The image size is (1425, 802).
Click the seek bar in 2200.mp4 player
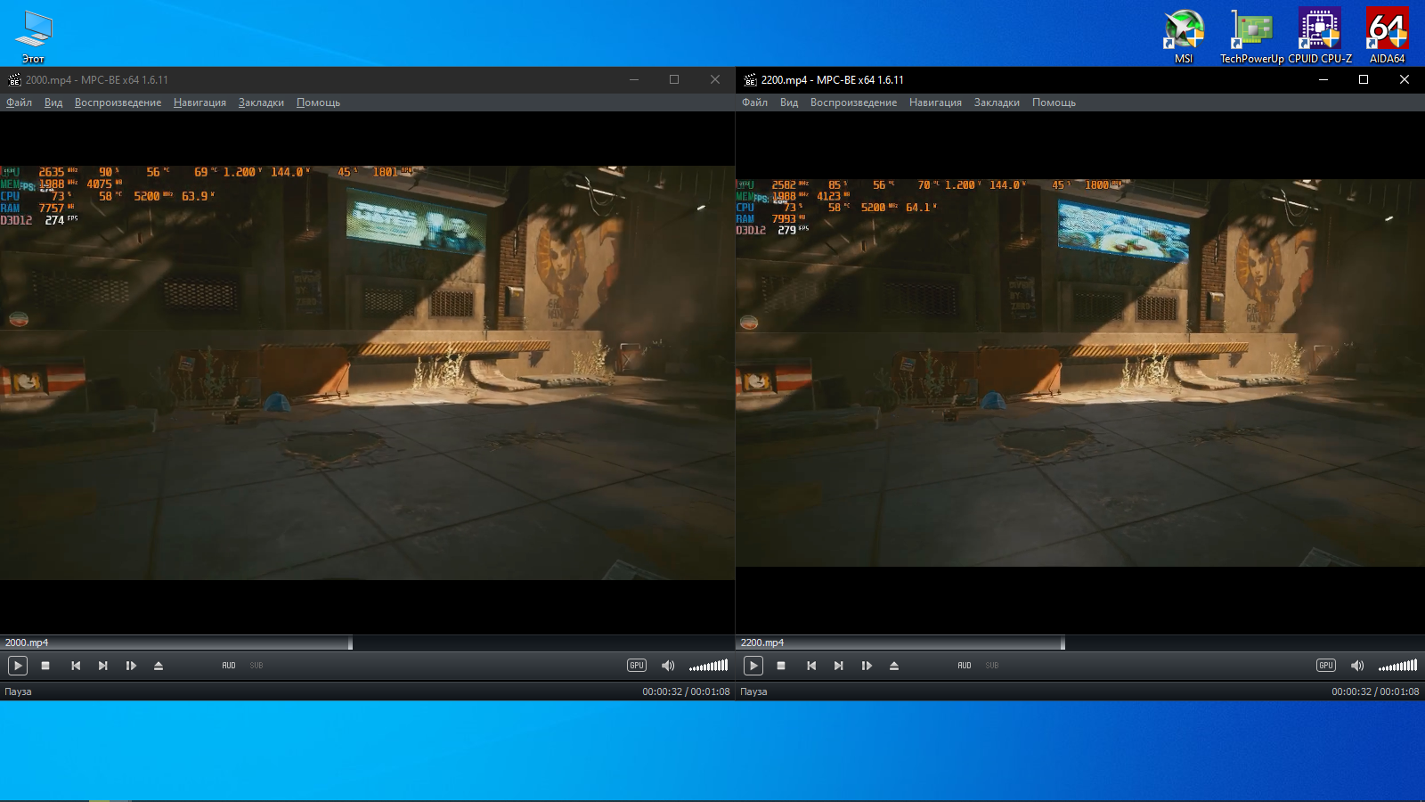(1080, 642)
